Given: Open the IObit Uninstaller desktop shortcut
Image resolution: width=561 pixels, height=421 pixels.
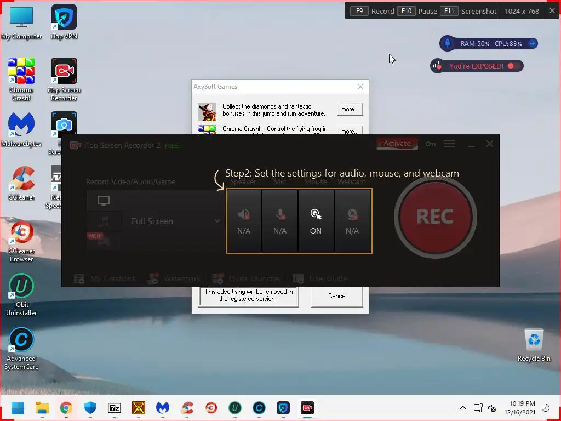Looking at the screenshot, I should [x=21, y=294].
